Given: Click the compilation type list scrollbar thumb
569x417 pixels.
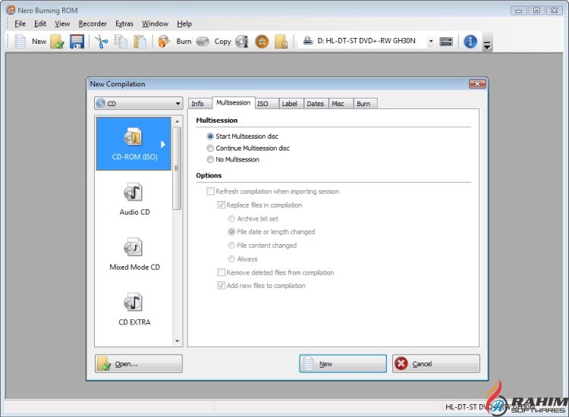Looking at the screenshot, I should pos(177,168).
